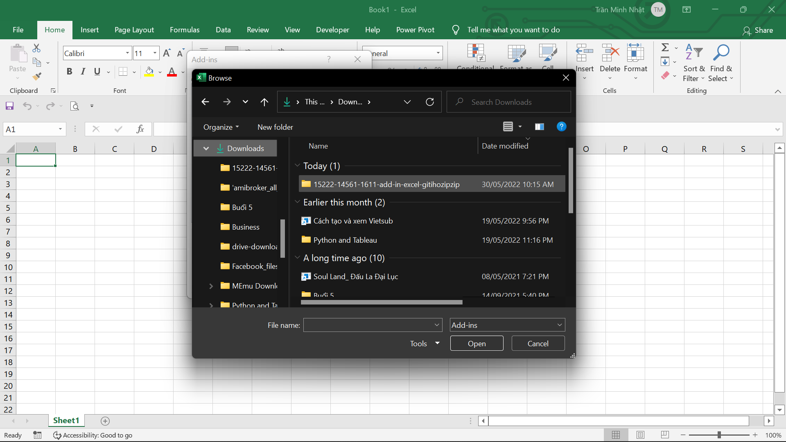
Task: Click the Insert Function fx icon
Action: [140, 129]
